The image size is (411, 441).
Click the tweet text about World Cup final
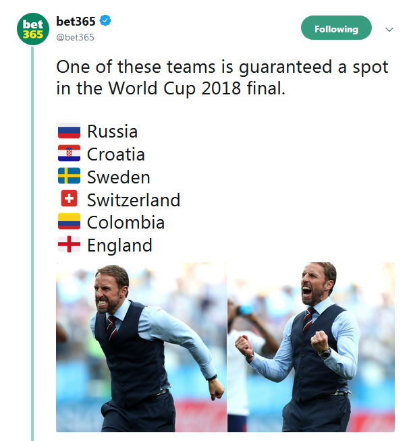(222, 78)
